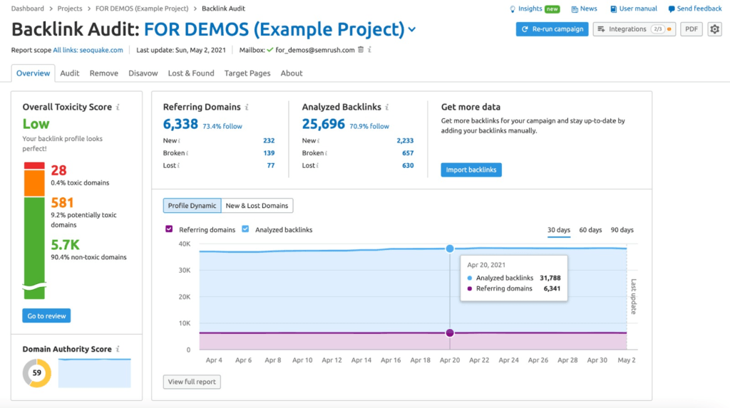Viewport: 730px width, 408px height.
Task: Select the 60 days range option
Action: [x=590, y=230]
